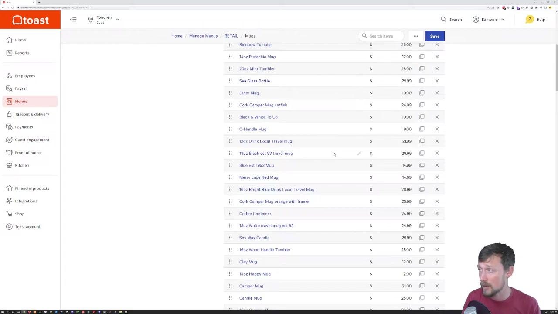Expand the Fondren Cups location dropdown
The width and height of the screenshot is (558, 314).
104,20
